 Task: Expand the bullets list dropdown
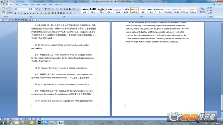pyautogui.click(x=54, y=9)
